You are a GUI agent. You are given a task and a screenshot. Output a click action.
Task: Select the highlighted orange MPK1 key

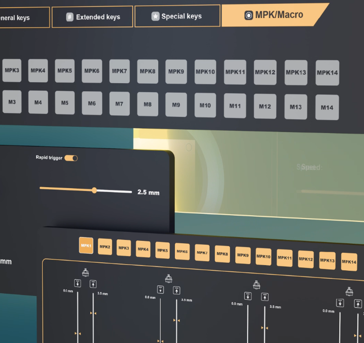tap(86, 246)
